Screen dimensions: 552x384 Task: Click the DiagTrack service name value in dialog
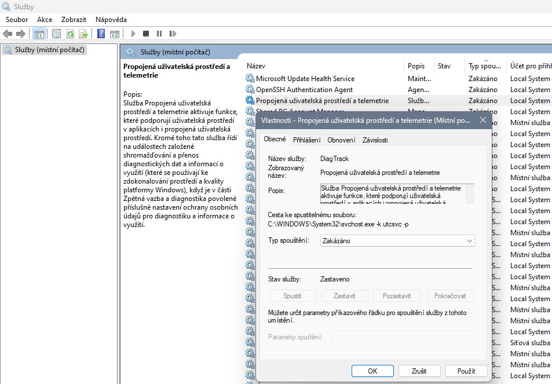(334, 158)
